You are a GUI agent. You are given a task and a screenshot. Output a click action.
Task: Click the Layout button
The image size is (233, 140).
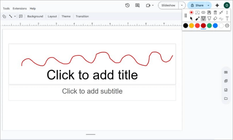pos(52,16)
